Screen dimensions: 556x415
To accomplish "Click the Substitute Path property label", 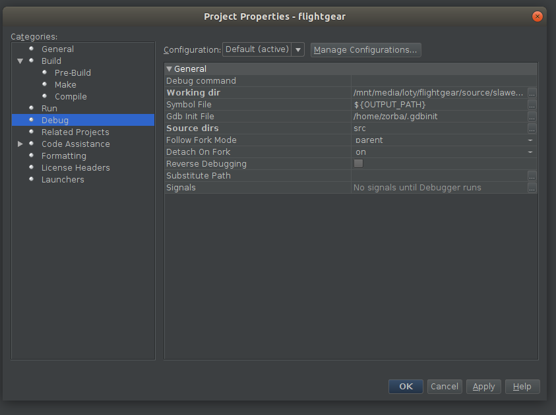I will click(x=199, y=176).
